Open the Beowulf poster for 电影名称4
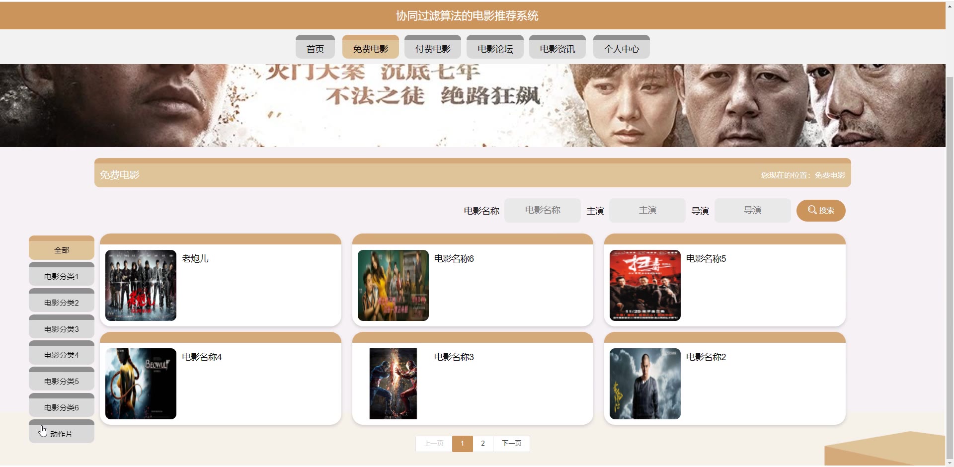Viewport: 954px width, 467px height. 141,384
